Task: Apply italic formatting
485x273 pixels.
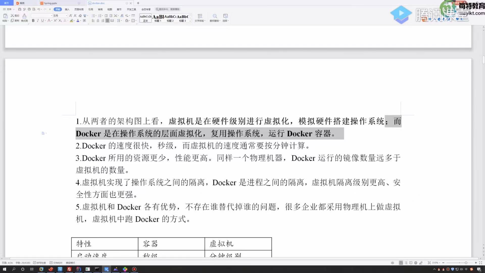Action: (x=38, y=20)
